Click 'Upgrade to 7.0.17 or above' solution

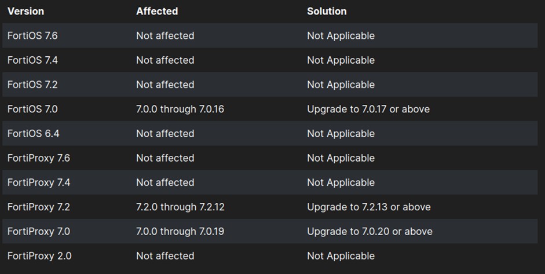[368, 109]
